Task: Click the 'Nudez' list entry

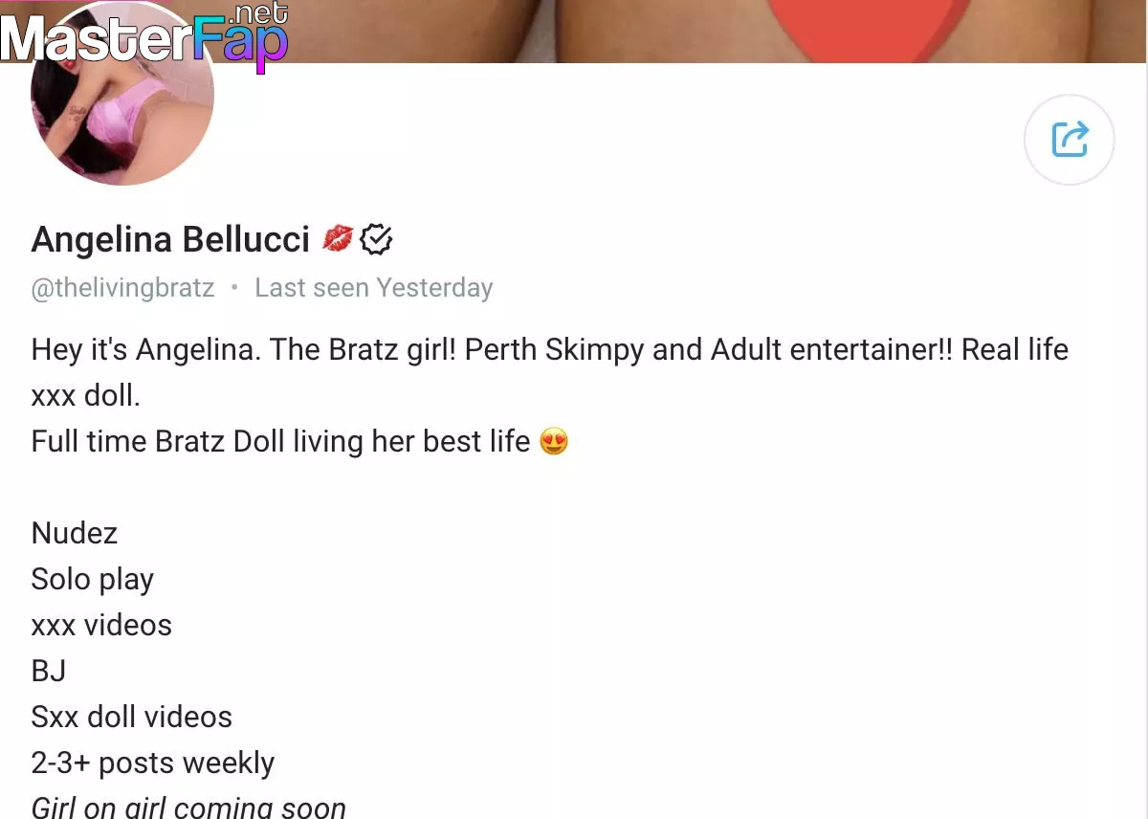Action: (75, 533)
